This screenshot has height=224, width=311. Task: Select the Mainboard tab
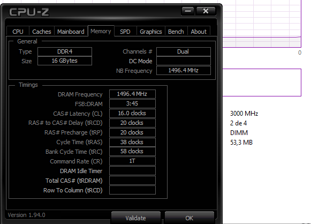click(x=71, y=32)
